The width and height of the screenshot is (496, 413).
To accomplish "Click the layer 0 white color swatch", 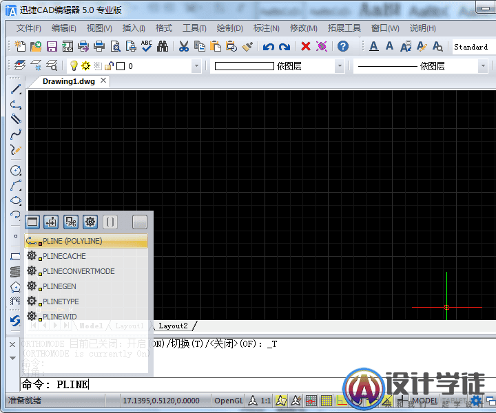I will tap(121, 66).
